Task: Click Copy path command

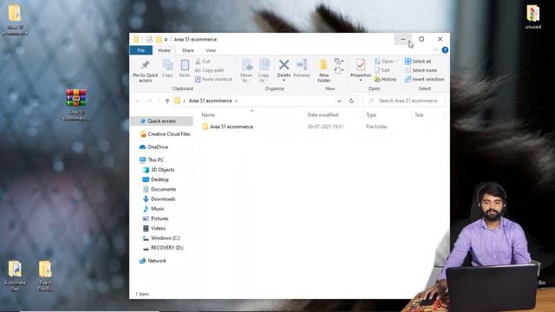Action: point(210,70)
